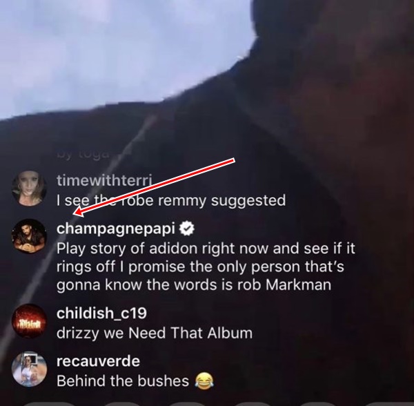Visit the childish_c19 username link
The image size is (414, 406).
(101, 313)
